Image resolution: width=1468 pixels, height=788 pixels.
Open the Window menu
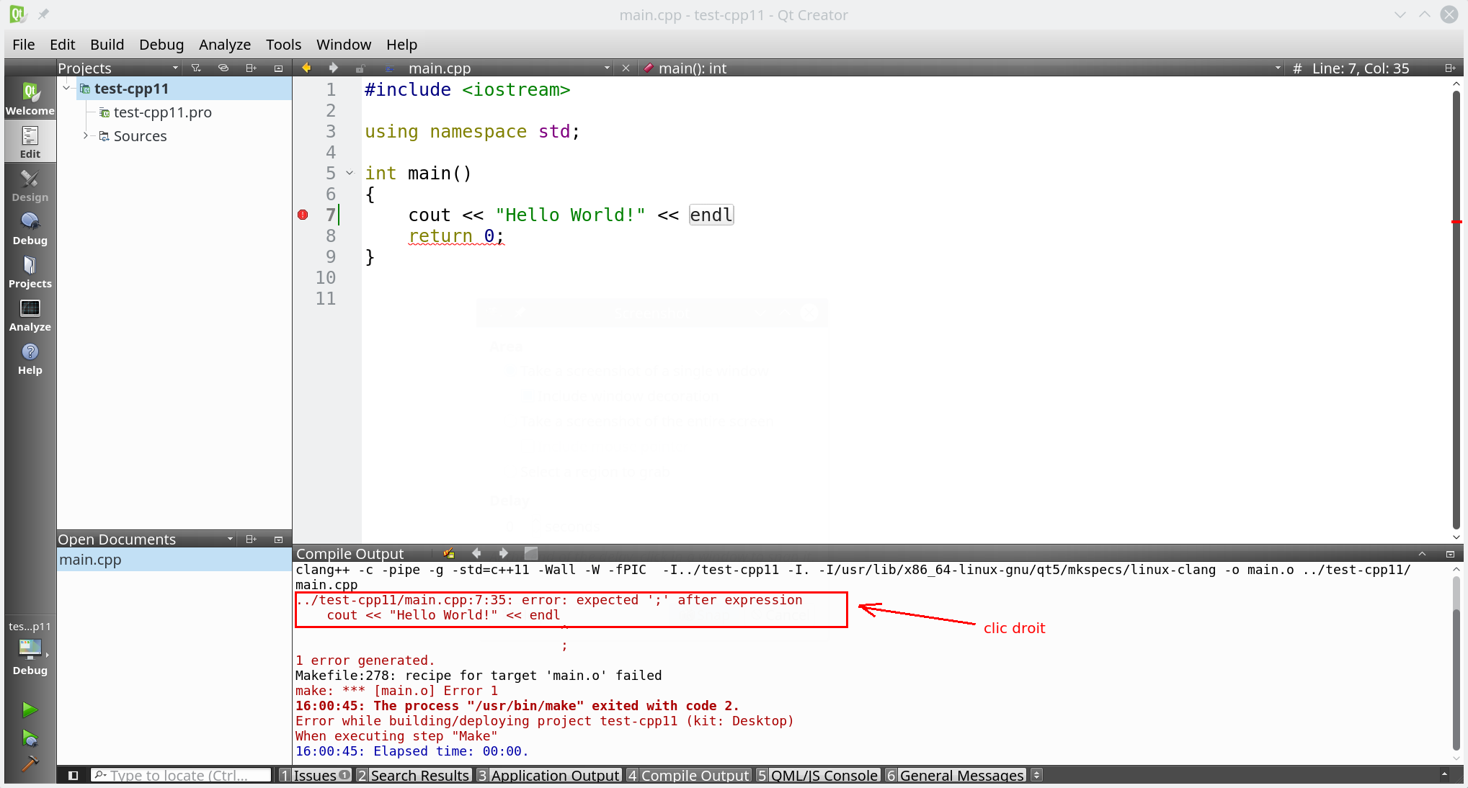click(x=344, y=45)
